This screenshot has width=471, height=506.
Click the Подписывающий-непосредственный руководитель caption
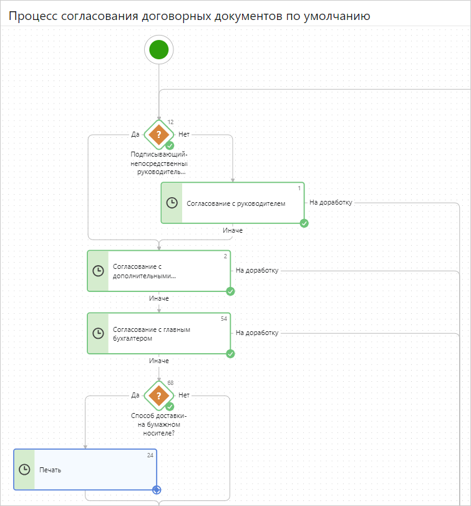[158, 163]
